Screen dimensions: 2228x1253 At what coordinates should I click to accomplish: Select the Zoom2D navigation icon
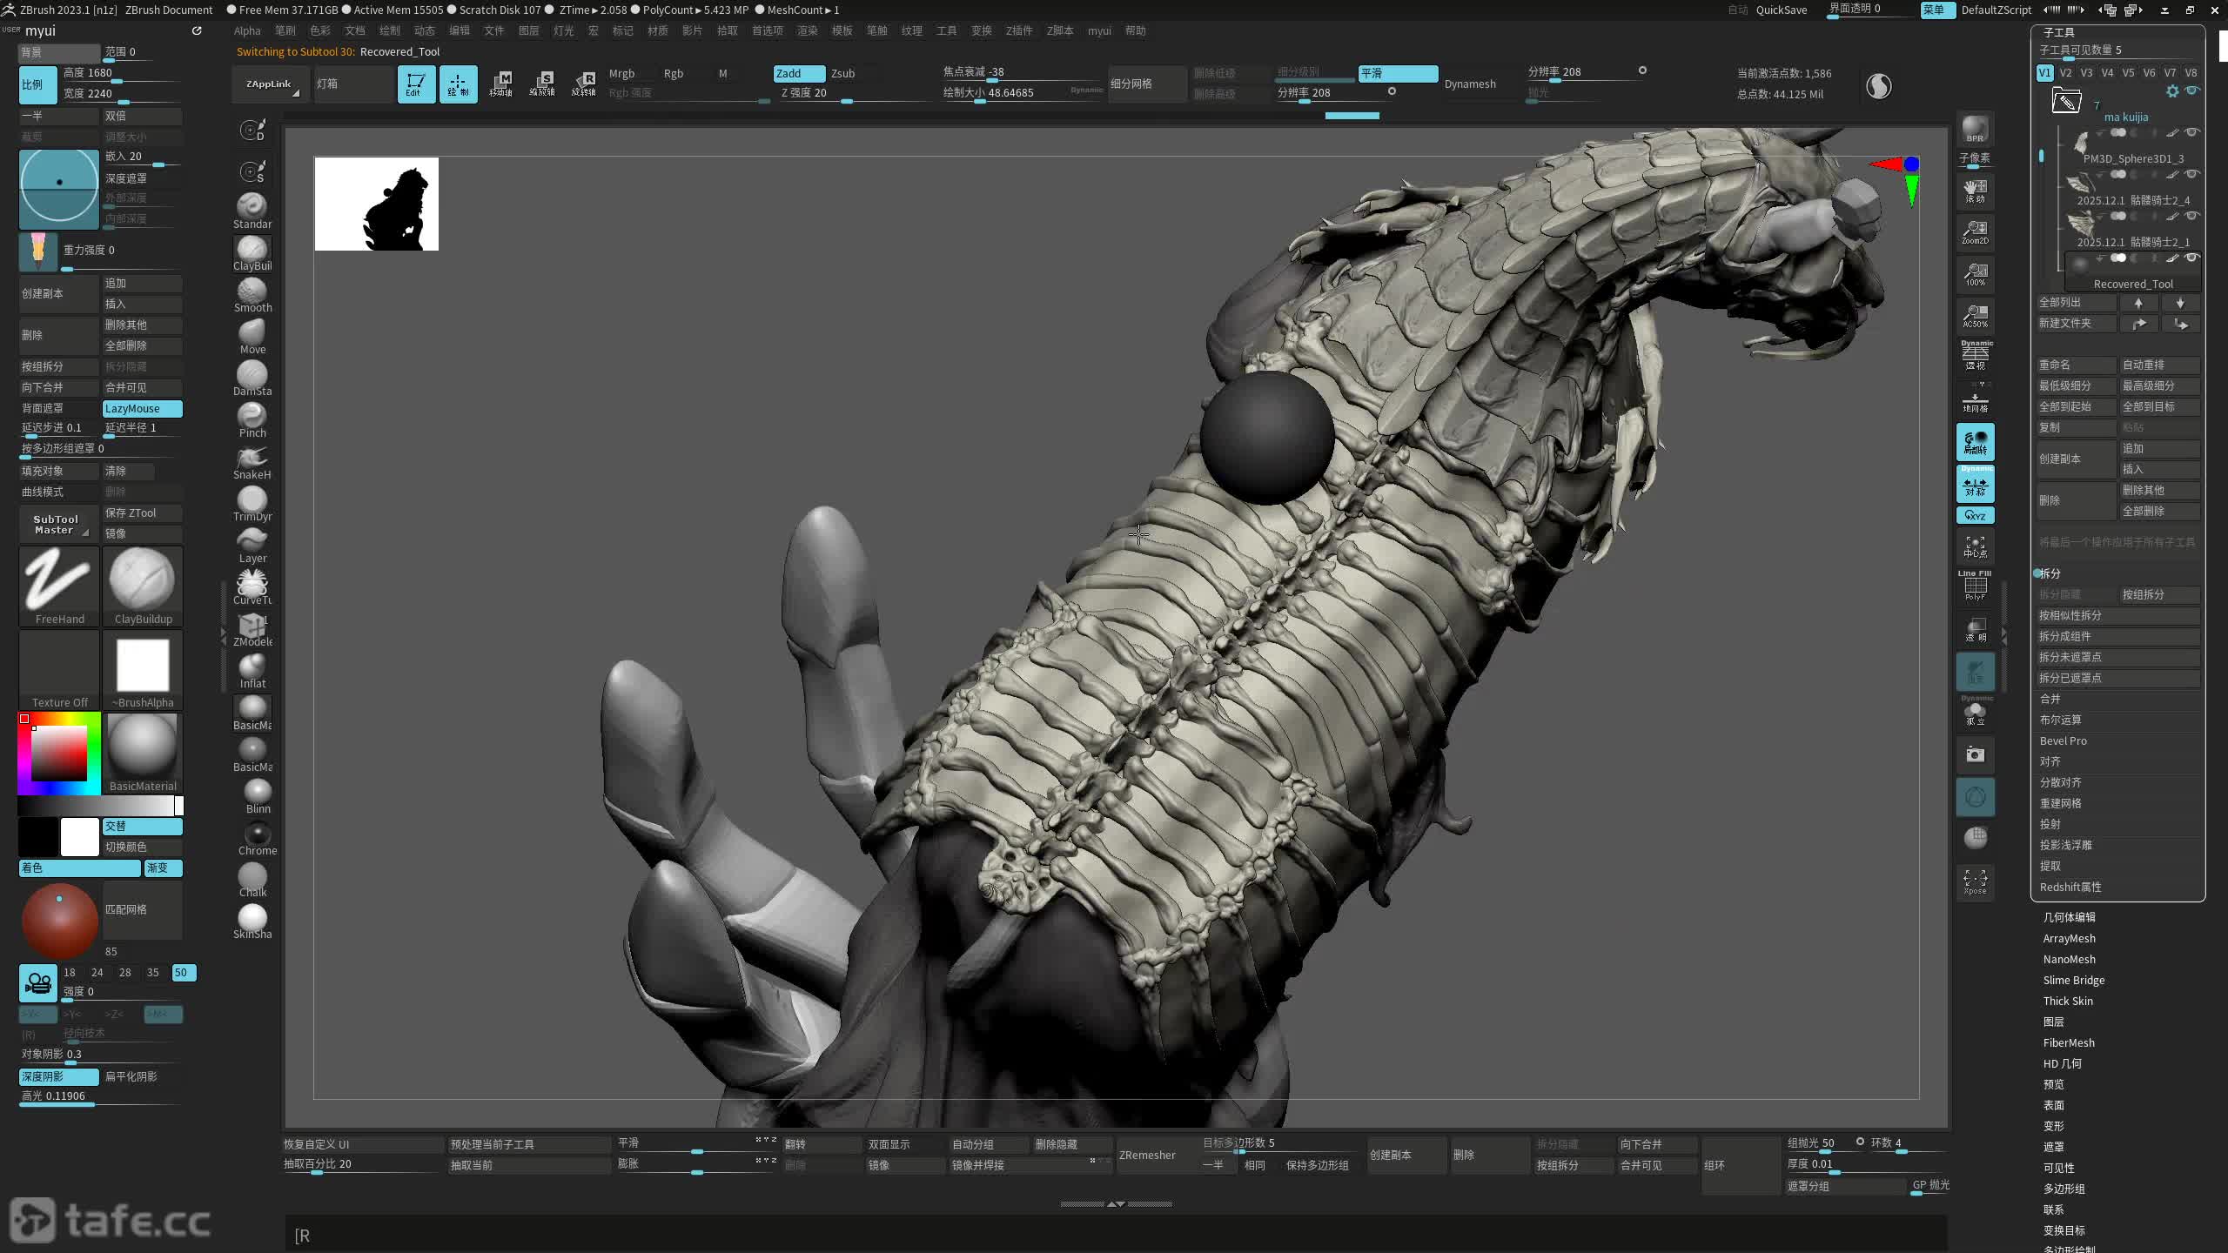coord(1975,232)
